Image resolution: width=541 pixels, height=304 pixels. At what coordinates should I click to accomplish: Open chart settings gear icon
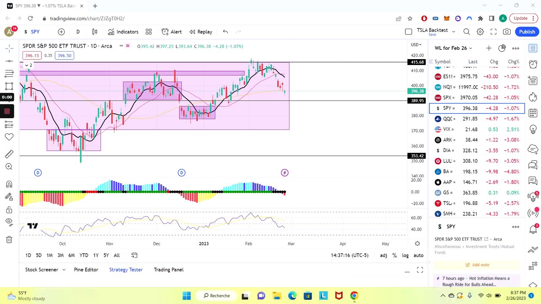[x=480, y=32]
